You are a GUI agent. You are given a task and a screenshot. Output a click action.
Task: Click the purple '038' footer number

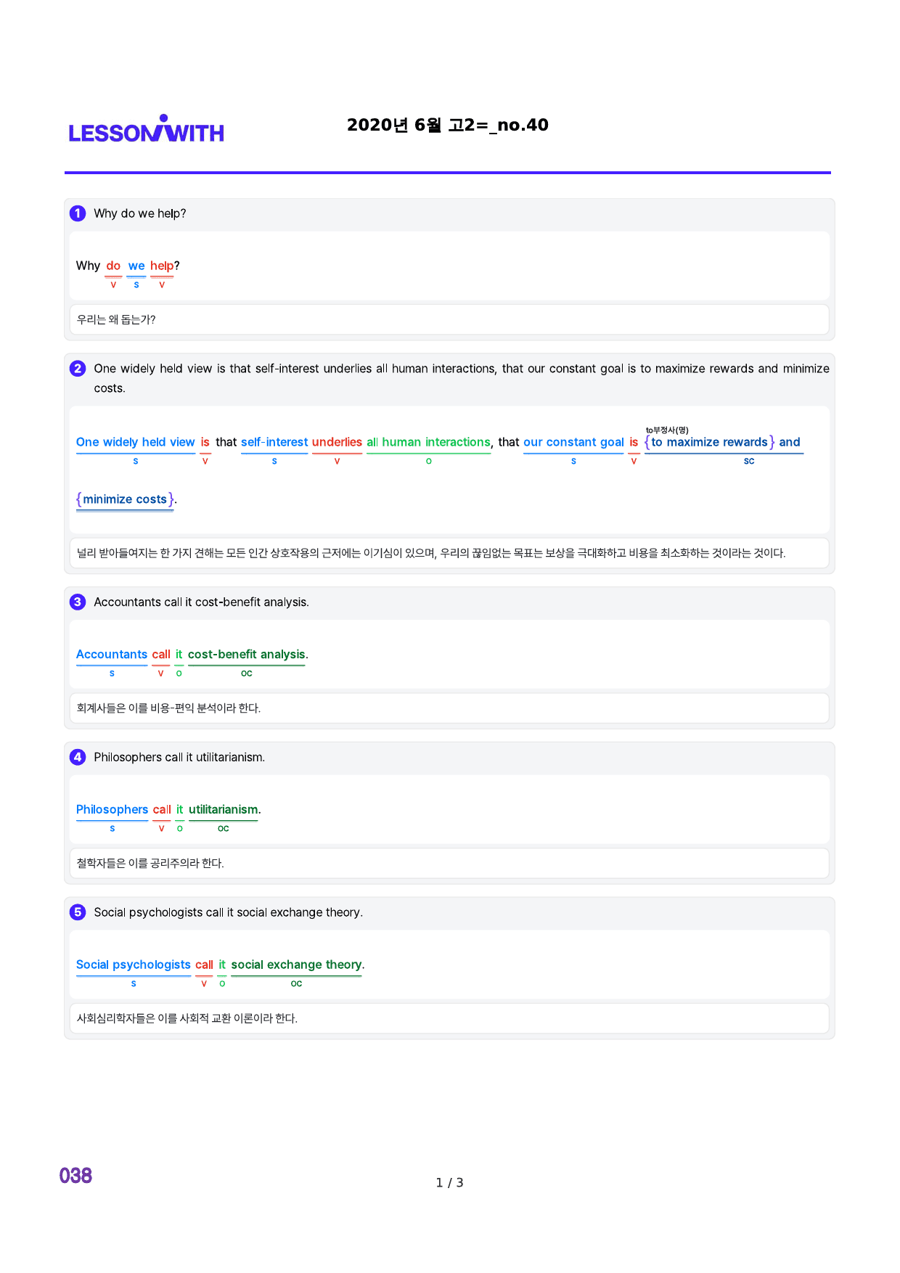pyautogui.click(x=75, y=1176)
